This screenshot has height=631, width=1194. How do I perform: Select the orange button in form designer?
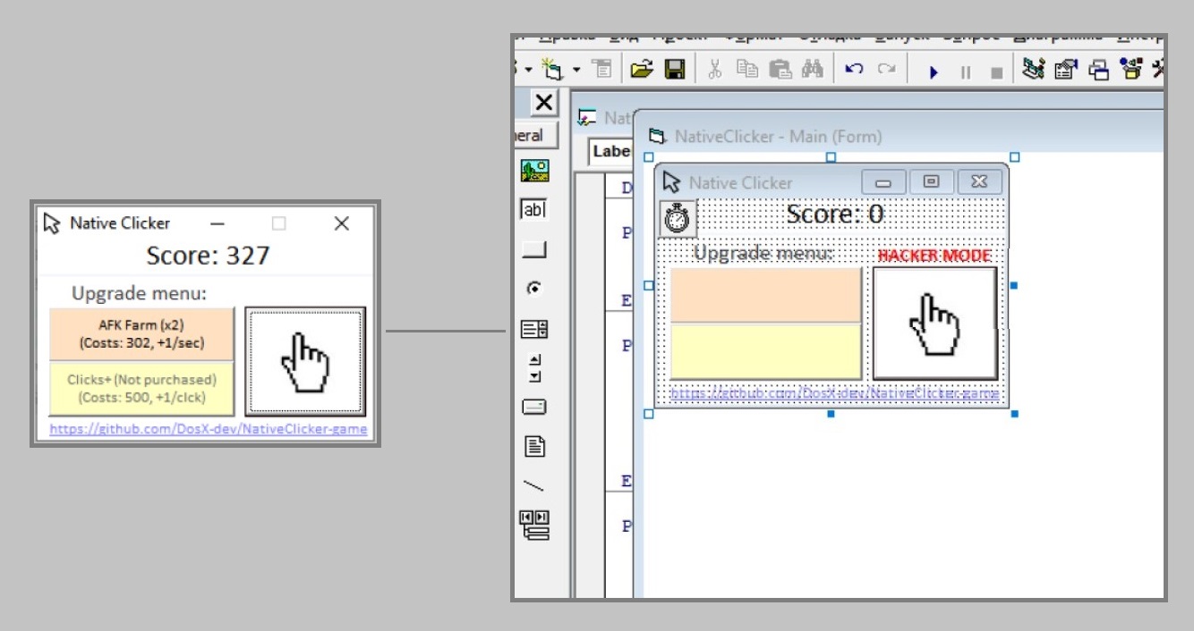pyautogui.click(x=766, y=295)
